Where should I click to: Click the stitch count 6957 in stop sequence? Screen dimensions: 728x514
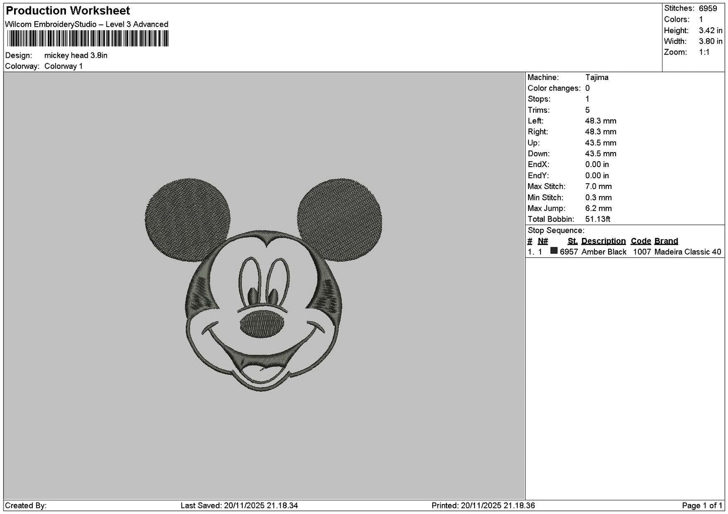569,252
